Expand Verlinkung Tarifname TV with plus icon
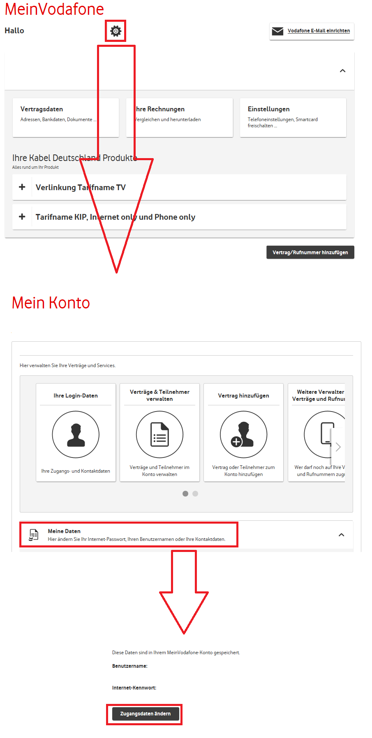 click(x=22, y=187)
